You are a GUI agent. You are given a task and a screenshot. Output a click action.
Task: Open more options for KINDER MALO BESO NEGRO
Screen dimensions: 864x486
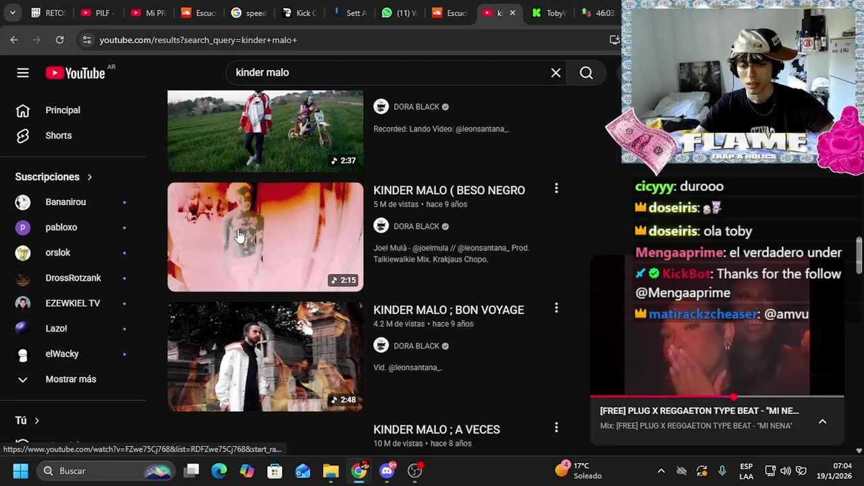(x=556, y=188)
